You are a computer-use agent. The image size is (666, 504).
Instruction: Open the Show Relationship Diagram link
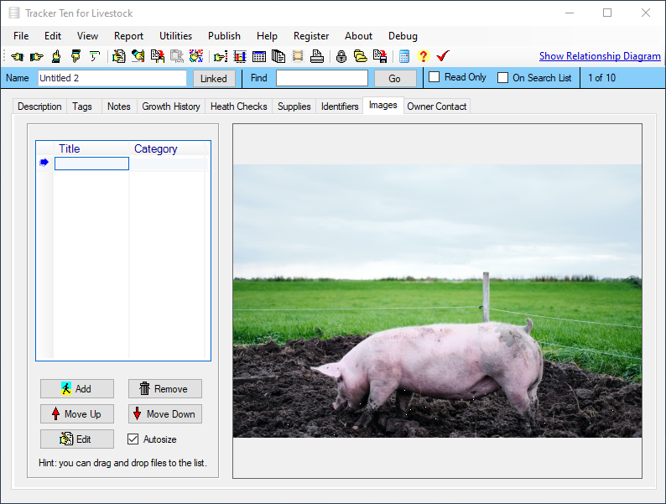click(600, 56)
